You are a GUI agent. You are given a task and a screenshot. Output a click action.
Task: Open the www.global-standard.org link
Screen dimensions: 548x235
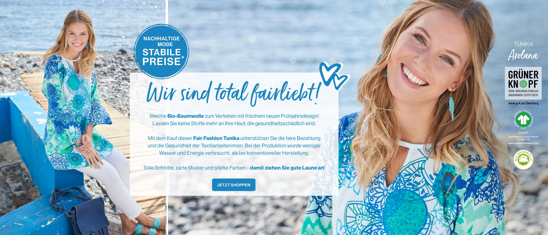523,143
